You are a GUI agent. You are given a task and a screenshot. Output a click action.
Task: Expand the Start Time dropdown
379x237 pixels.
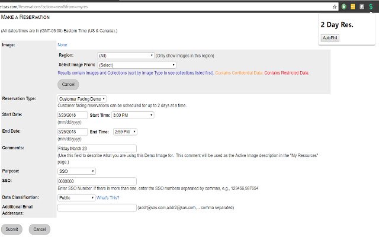pyautogui.click(x=133, y=115)
